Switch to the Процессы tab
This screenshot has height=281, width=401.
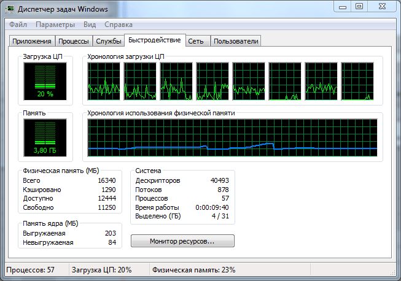click(x=74, y=41)
